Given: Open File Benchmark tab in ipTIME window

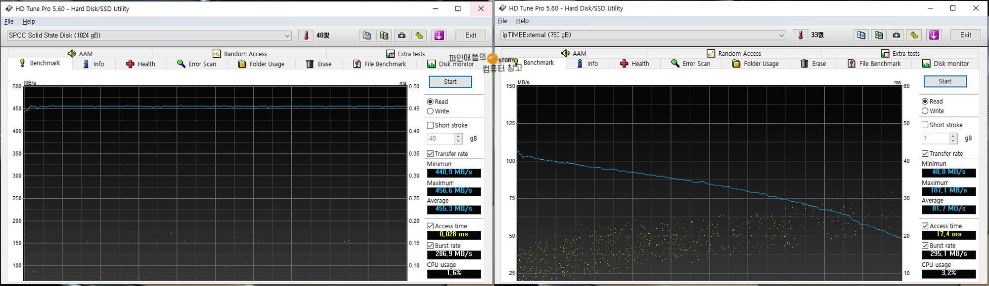Looking at the screenshot, I should 874,64.
